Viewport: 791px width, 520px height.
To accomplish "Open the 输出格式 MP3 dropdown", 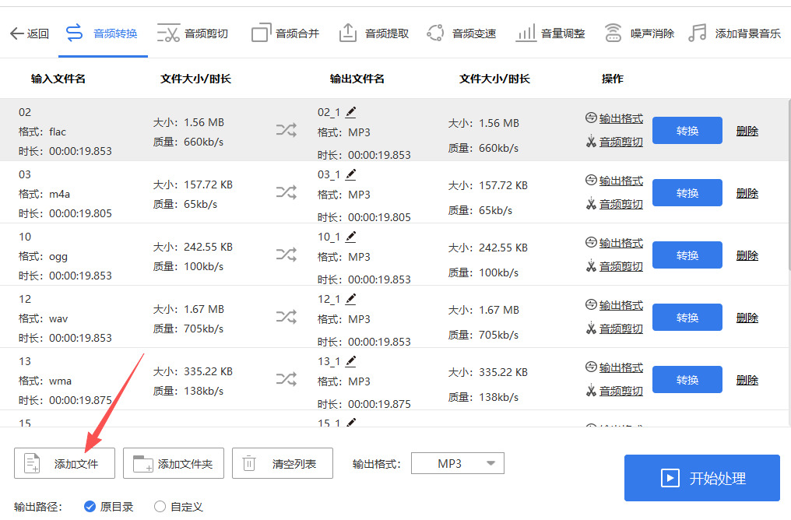I will 458,463.
